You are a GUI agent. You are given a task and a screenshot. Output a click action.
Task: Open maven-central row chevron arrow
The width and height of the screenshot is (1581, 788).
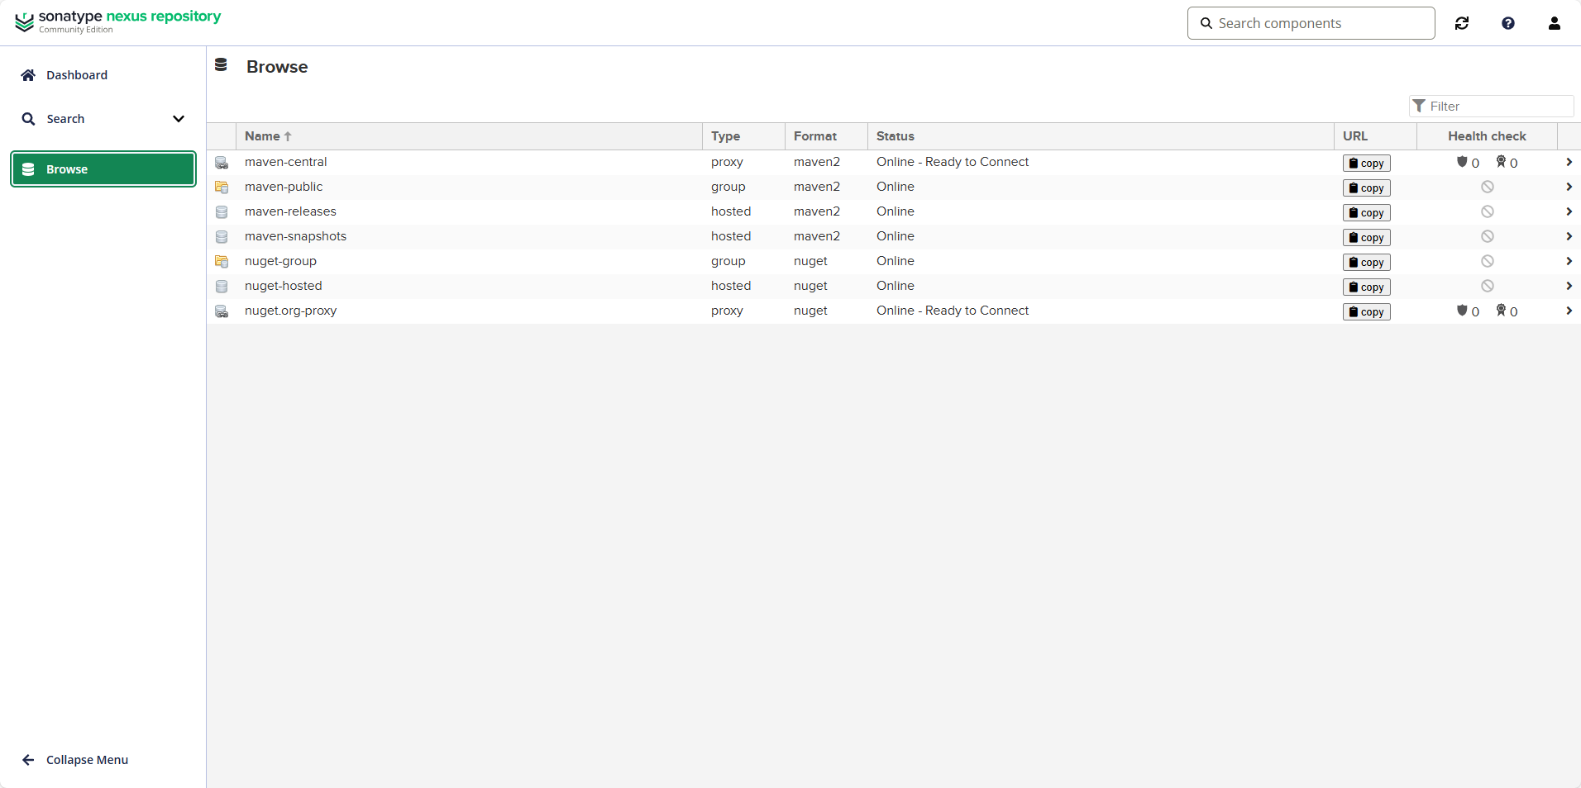coord(1569,163)
